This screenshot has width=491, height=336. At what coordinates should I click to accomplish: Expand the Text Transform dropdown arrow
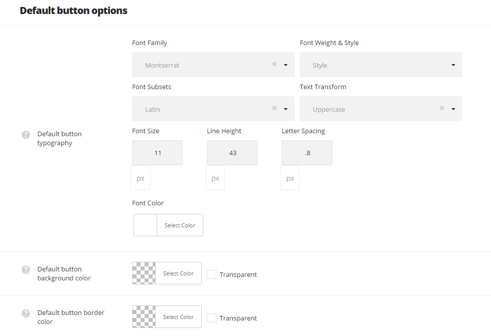(x=453, y=109)
